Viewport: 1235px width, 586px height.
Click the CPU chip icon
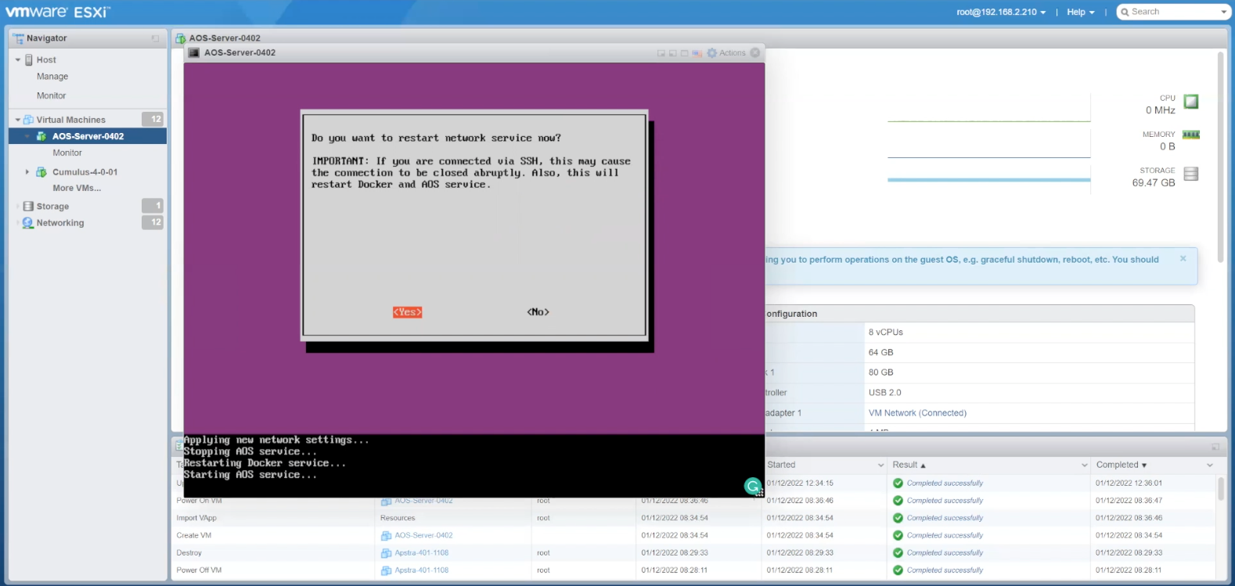pyautogui.click(x=1191, y=102)
